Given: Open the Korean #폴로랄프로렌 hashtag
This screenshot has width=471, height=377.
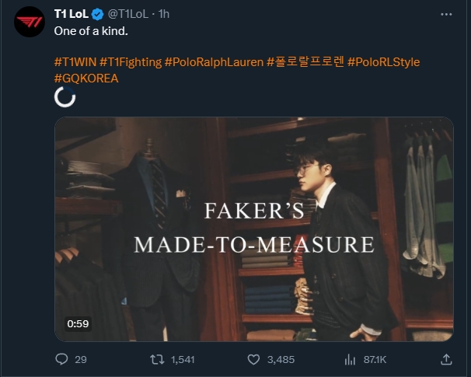Looking at the screenshot, I should click(305, 61).
